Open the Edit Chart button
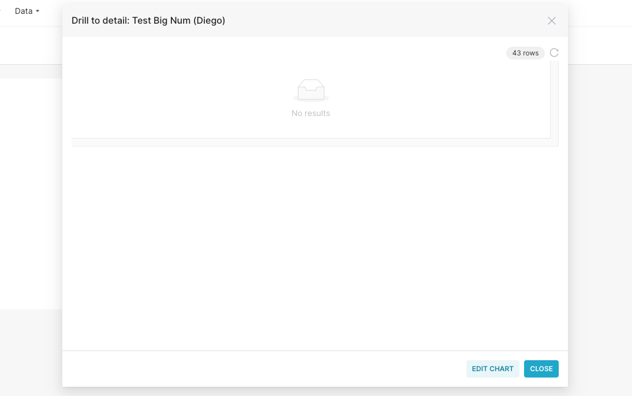Screen dimensions: 632x396 pos(492,368)
